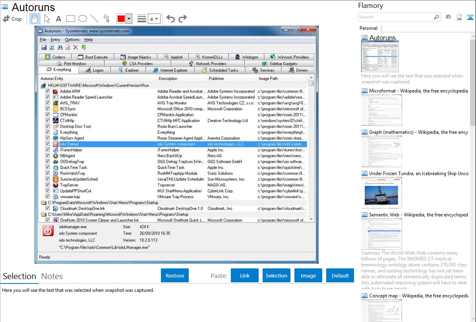Select the straight line tool
Viewport: 476px width, 322px height.
pos(95,19)
